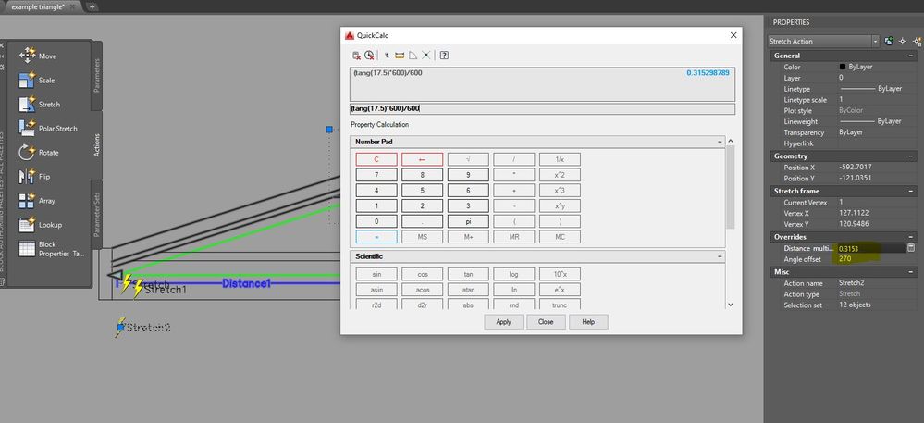The height and width of the screenshot is (423, 924).
Task: Collapse the Geometry properties section
Action: coord(911,156)
